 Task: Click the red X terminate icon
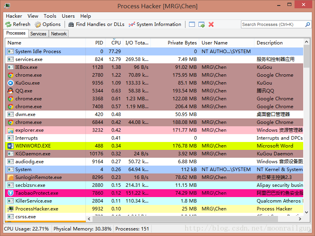[x=211, y=24]
